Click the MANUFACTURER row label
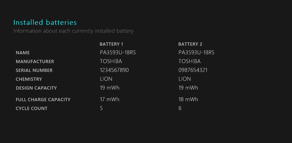The height and width of the screenshot is (143, 292). coord(35,61)
